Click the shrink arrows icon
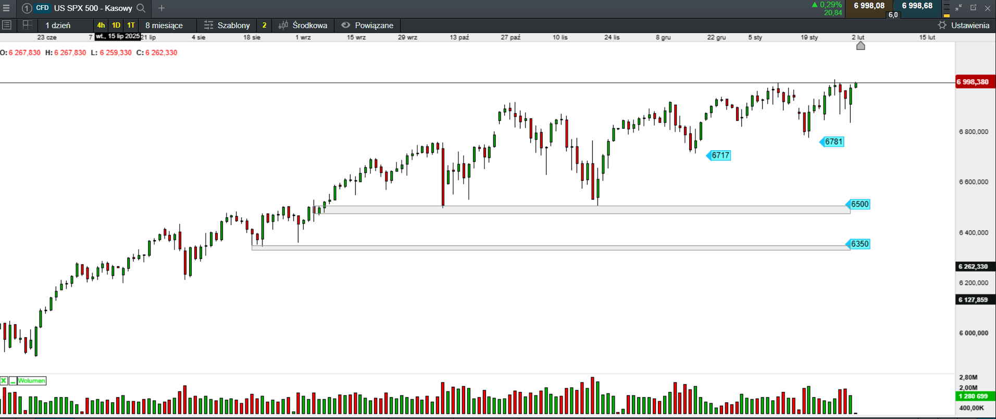Image resolution: width=996 pixels, height=419 pixels. coord(958,8)
